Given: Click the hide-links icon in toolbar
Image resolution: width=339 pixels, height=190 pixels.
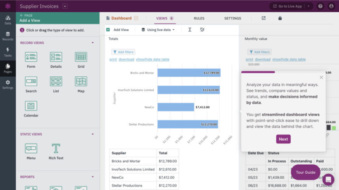Looking at the screenshot, I should [202, 30].
